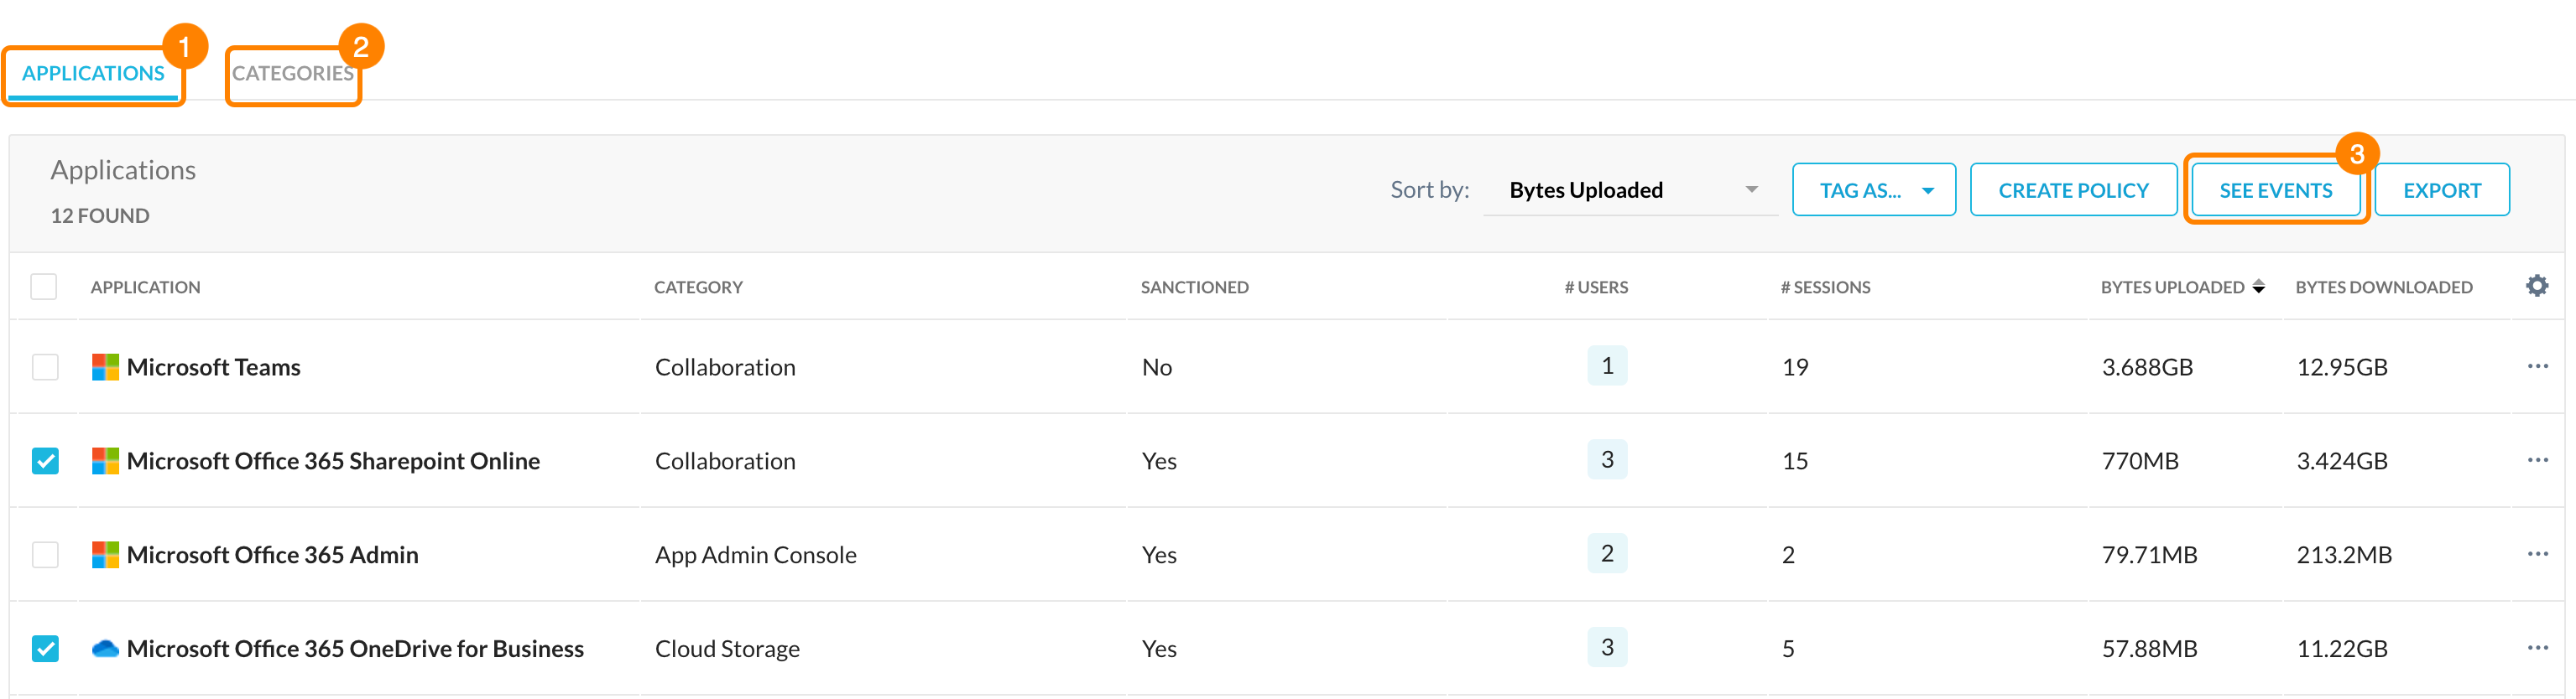Click the Collaboration category in the Sharepoint Online row
The width and height of the screenshot is (2576, 699).
click(725, 461)
